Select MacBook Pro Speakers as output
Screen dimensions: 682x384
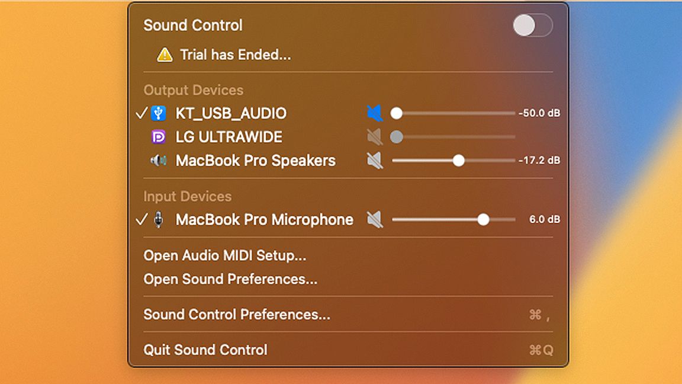point(255,160)
